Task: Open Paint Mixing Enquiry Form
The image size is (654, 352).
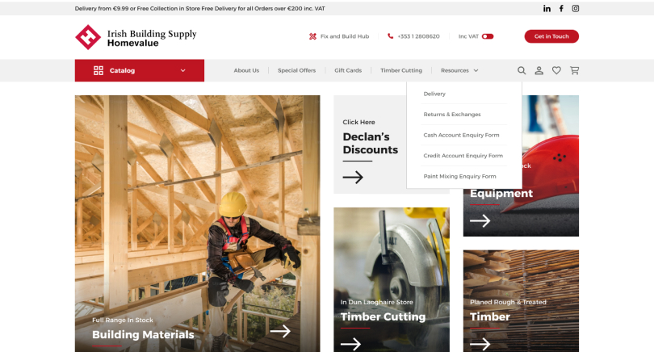Action: coord(460,176)
